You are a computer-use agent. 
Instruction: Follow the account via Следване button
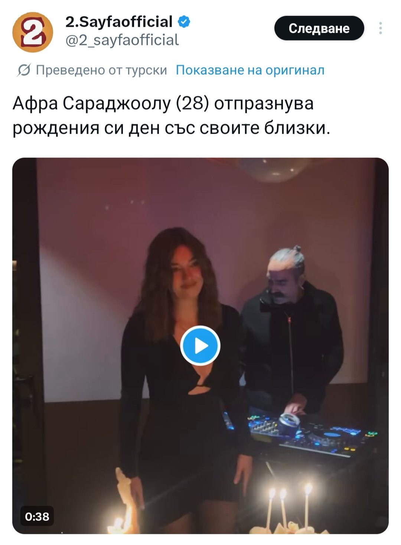(319, 28)
